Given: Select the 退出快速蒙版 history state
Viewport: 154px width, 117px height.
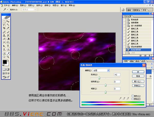Looking at the screenshot, I should point(139,47).
